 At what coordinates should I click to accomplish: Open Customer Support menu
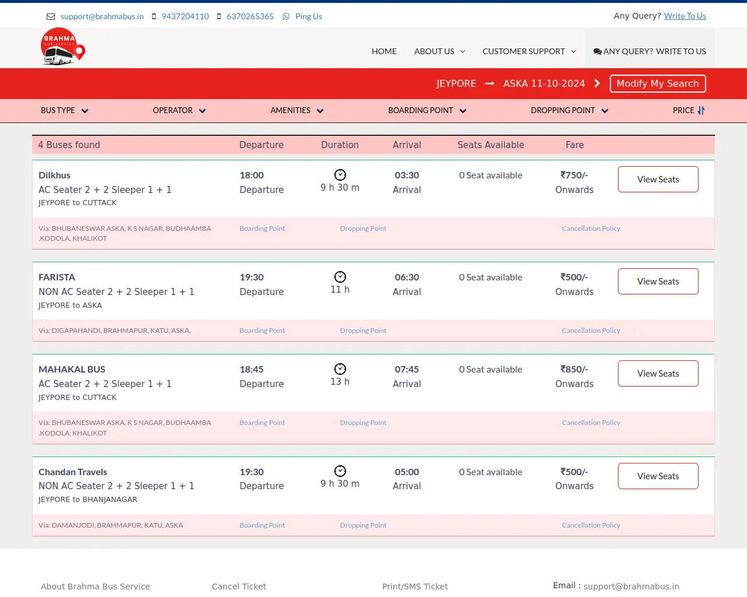[529, 51]
